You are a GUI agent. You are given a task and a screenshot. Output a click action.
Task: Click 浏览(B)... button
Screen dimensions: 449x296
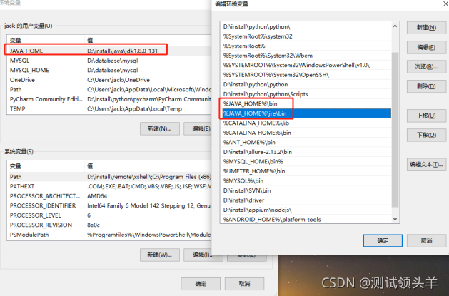pyautogui.click(x=426, y=66)
